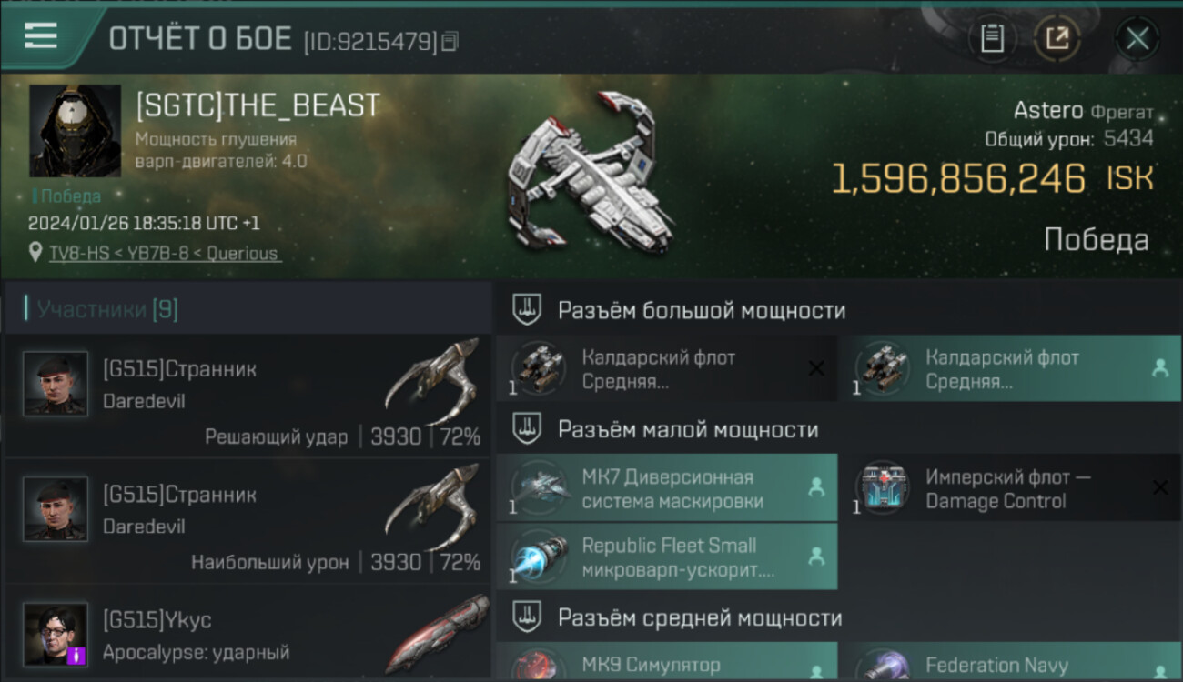Image resolution: width=1183 pixels, height=682 pixels.
Task: Open the TV8-HS < YB7B-8 < Querious location link
Action: (x=165, y=253)
